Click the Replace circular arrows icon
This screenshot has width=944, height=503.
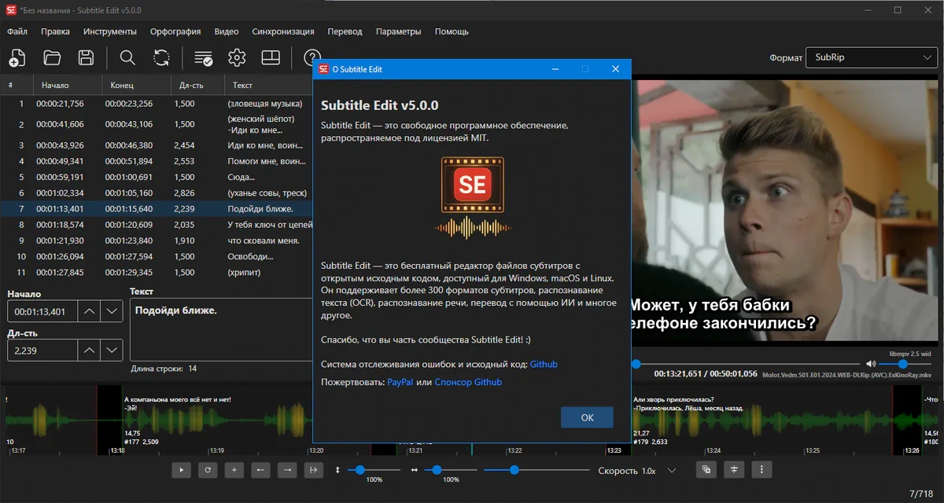click(161, 57)
